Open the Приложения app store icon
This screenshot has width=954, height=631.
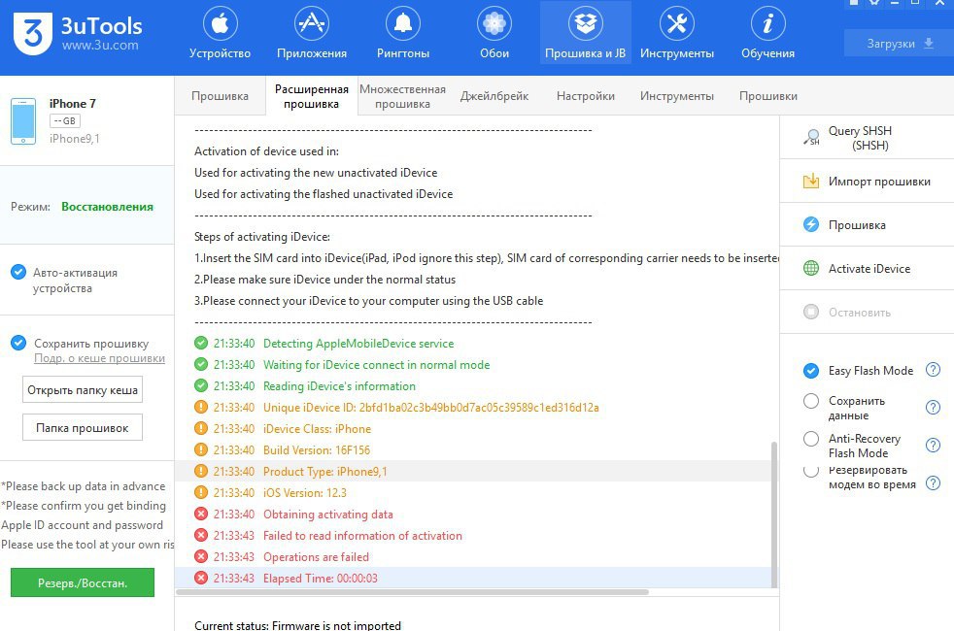[x=312, y=23]
